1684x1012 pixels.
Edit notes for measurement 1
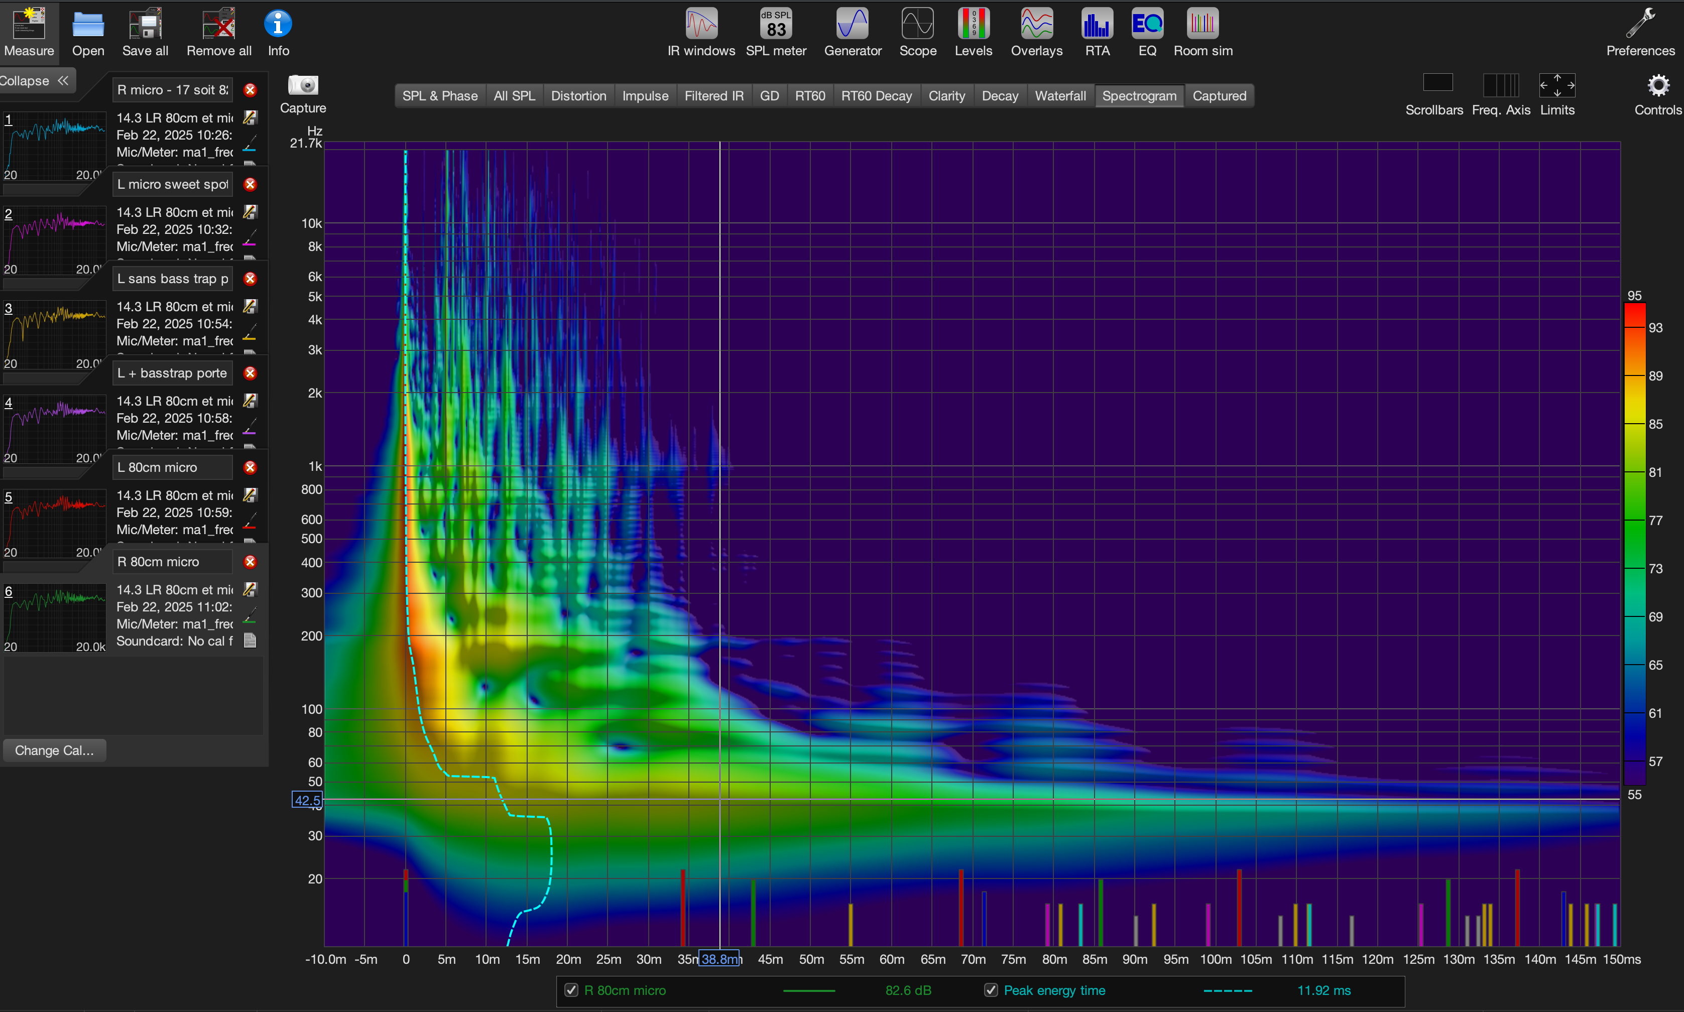pos(251,117)
